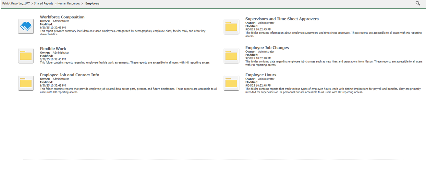Viewport: 426px width, 172px height.
Task: Open Supervisors and Time Sheet Approvers title link
Action: [282, 19]
